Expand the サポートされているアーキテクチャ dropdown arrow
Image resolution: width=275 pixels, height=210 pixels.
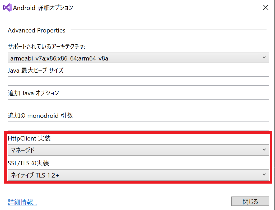click(x=264, y=58)
